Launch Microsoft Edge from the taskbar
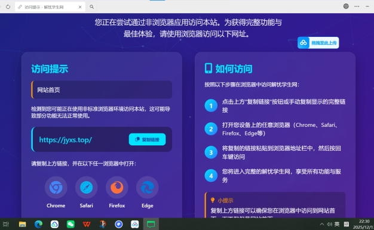The height and width of the screenshot is (230, 374). 38,224
